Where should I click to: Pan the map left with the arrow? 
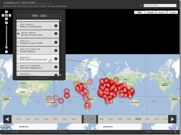pos(3,16)
